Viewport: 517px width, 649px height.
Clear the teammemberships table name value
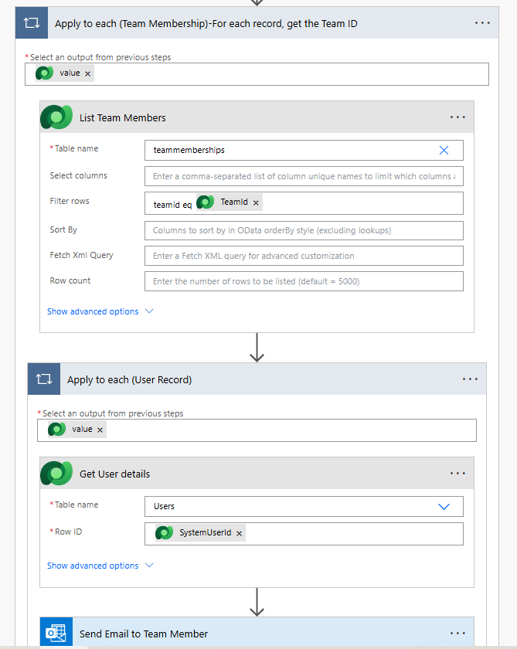(x=444, y=150)
